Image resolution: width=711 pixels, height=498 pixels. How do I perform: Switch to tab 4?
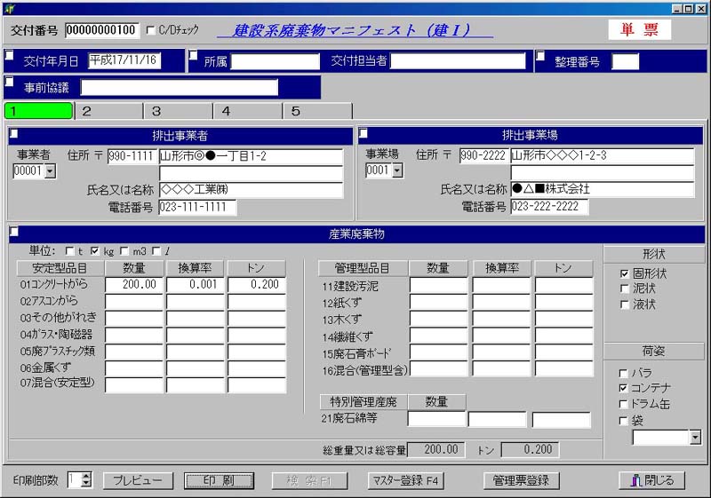[x=248, y=111]
